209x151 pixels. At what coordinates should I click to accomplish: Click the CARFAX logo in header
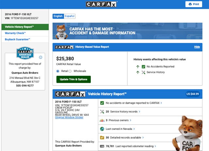click(101, 4)
